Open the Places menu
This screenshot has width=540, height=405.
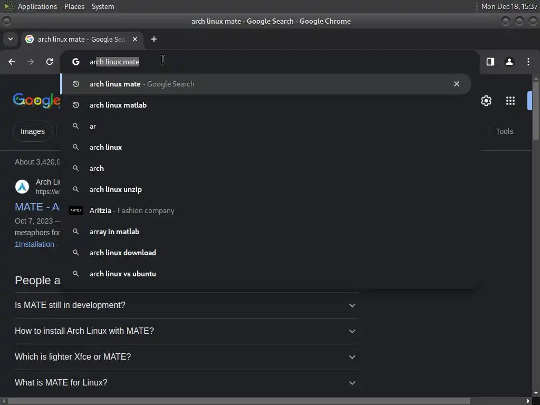pyautogui.click(x=74, y=6)
